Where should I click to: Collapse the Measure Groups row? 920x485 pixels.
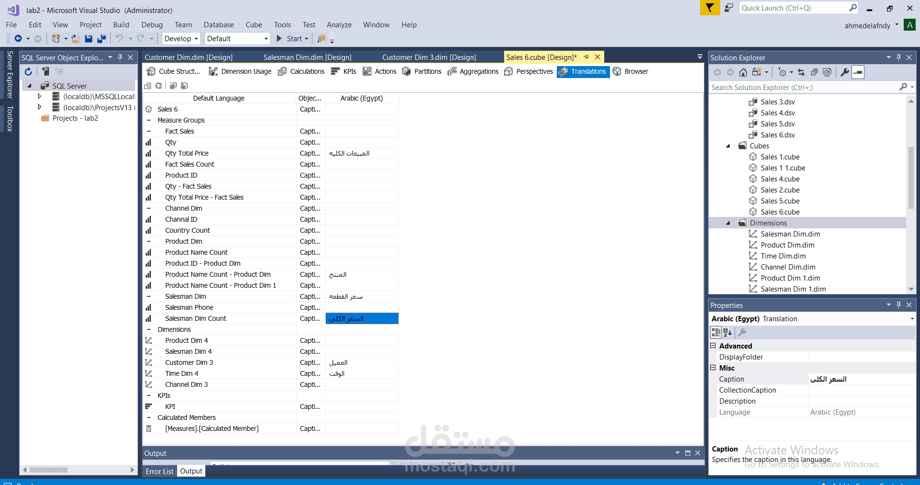point(149,120)
